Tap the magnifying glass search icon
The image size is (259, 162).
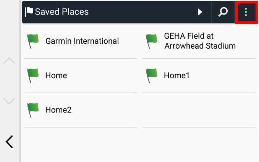[223, 12]
